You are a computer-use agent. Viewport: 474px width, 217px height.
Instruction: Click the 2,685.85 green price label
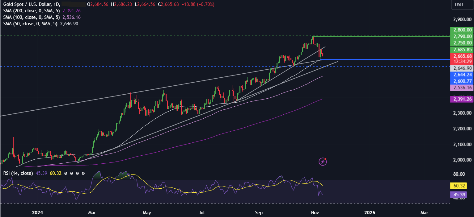click(462, 50)
